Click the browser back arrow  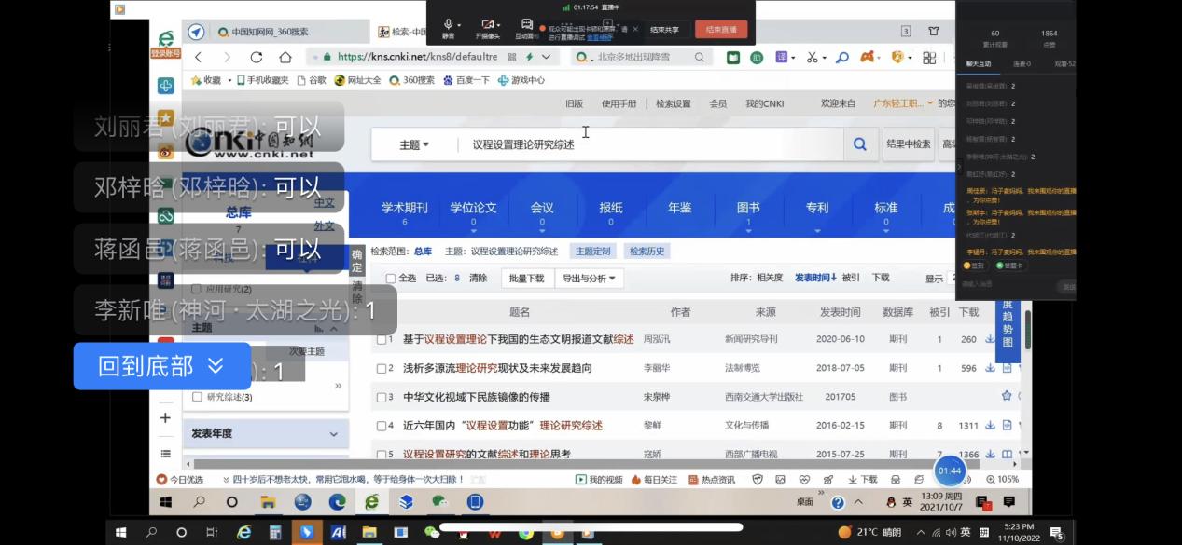198,57
